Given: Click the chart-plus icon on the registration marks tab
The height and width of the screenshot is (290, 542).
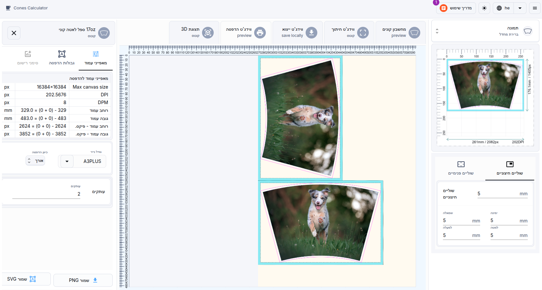Looking at the screenshot, I should click(28, 54).
